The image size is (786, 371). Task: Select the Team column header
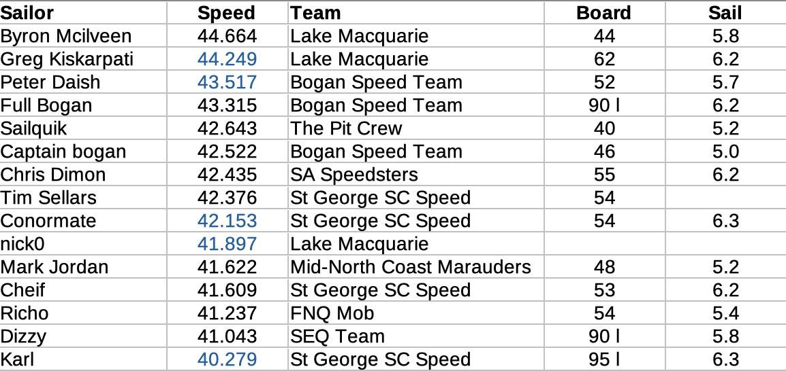[316, 13]
